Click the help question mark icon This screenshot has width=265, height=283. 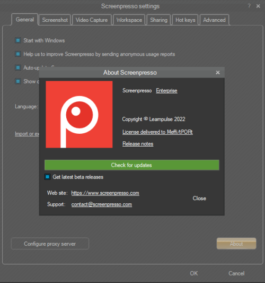pyautogui.click(x=249, y=6)
